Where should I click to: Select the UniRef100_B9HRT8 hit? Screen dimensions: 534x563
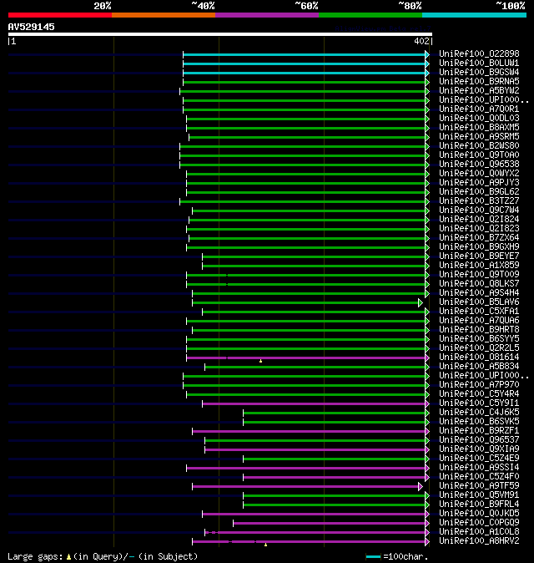(479, 330)
